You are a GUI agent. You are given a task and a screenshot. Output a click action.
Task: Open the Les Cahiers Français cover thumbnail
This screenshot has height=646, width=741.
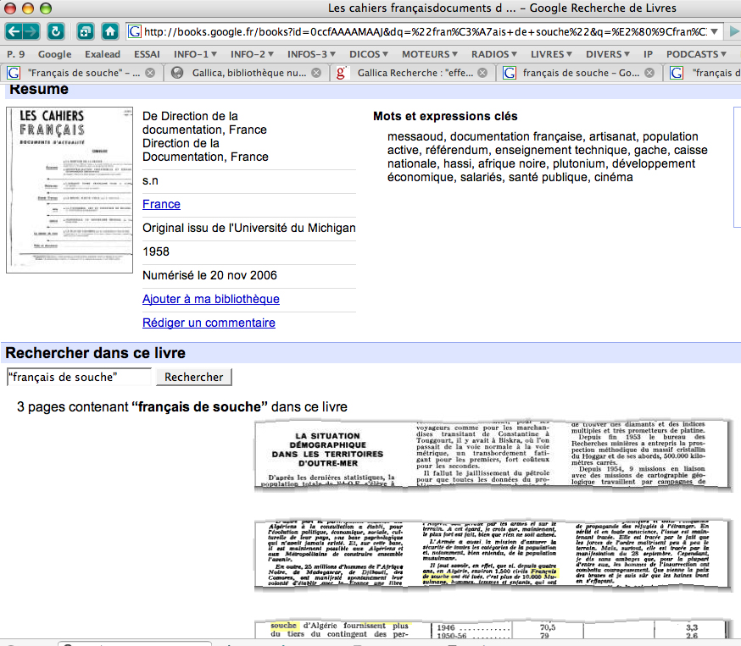70,190
